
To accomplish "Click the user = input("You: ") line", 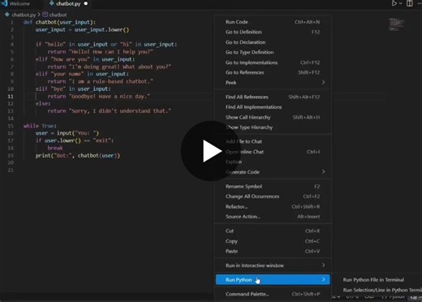I will click(x=67, y=133).
